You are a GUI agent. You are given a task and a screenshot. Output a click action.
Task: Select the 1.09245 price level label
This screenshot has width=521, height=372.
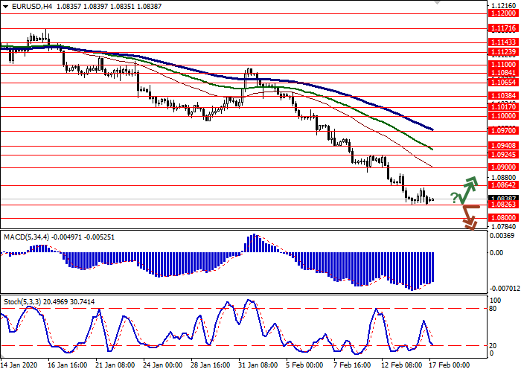coord(504,155)
